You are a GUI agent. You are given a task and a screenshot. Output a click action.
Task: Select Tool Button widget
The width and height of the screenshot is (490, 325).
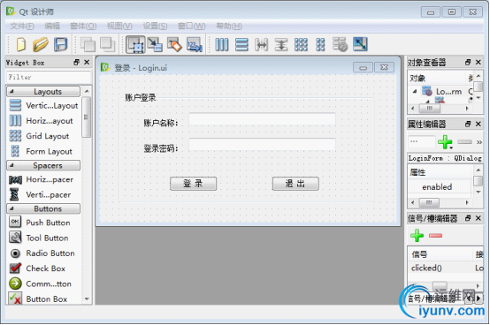(39, 238)
